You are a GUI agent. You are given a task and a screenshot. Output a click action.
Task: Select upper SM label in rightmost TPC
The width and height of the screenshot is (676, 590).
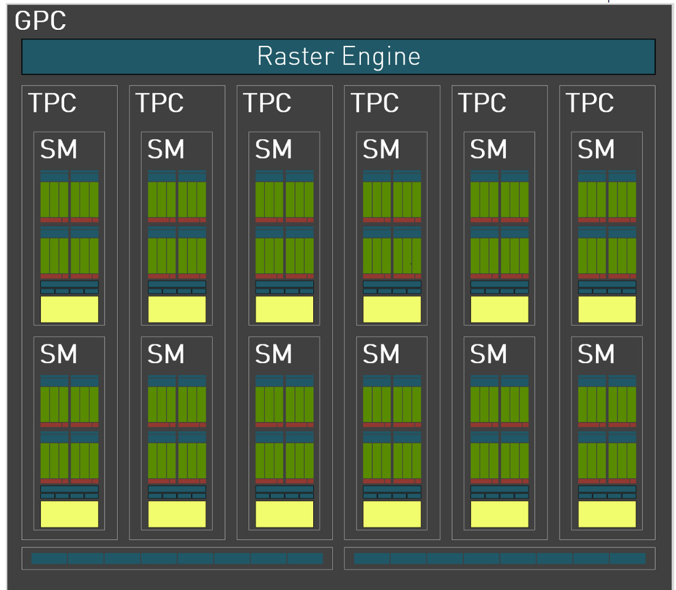pyautogui.click(x=596, y=149)
